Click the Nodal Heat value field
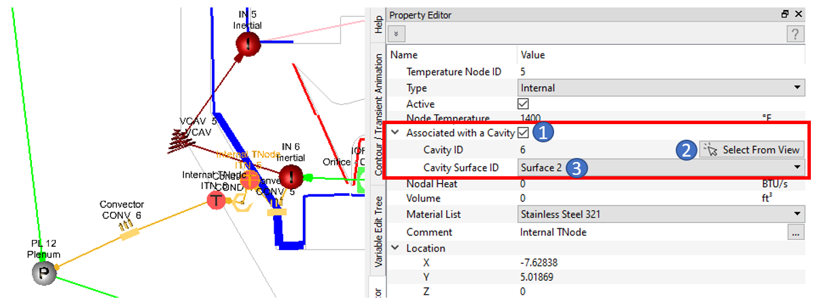Image resolution: width=819 pixels, height=301 pixels. pos(638,184)
